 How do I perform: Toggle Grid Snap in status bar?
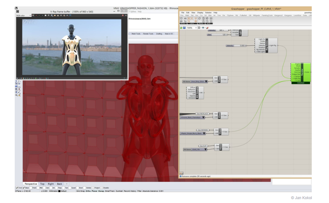point(80,191)
